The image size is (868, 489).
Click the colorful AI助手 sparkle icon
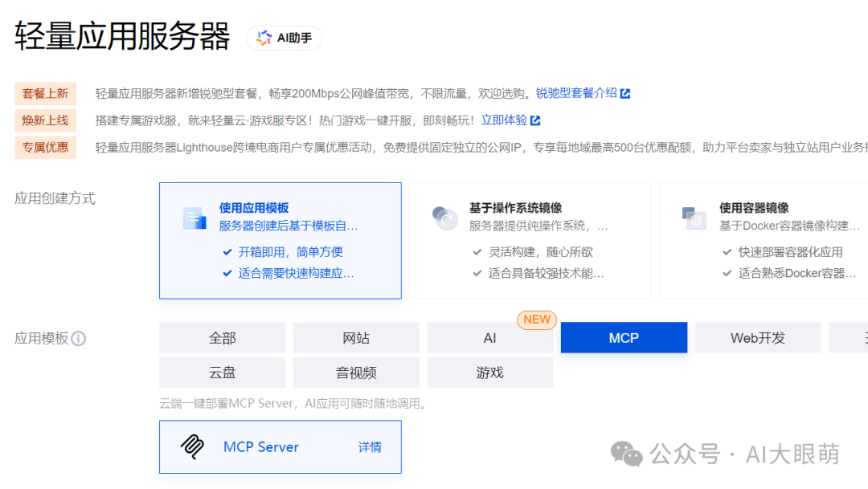click(264, 38)
